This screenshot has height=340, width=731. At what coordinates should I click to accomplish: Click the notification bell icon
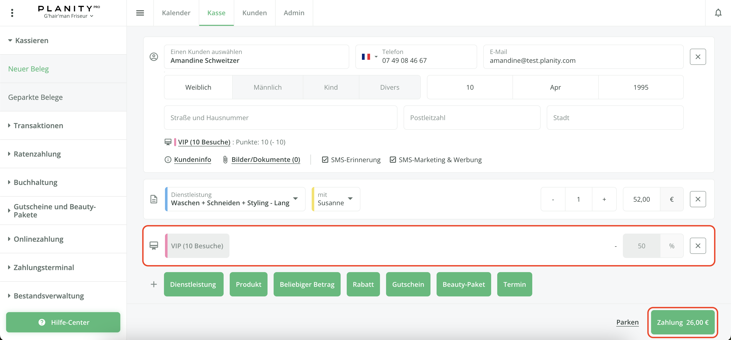tap(718, 13)
